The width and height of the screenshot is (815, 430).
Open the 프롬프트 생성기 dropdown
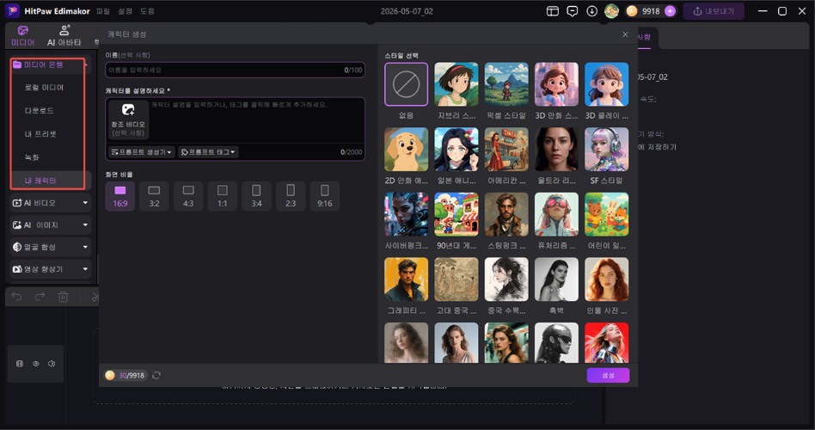coord(141,152)
